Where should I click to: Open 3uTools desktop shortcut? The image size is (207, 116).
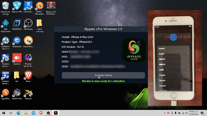pos(28,7)
